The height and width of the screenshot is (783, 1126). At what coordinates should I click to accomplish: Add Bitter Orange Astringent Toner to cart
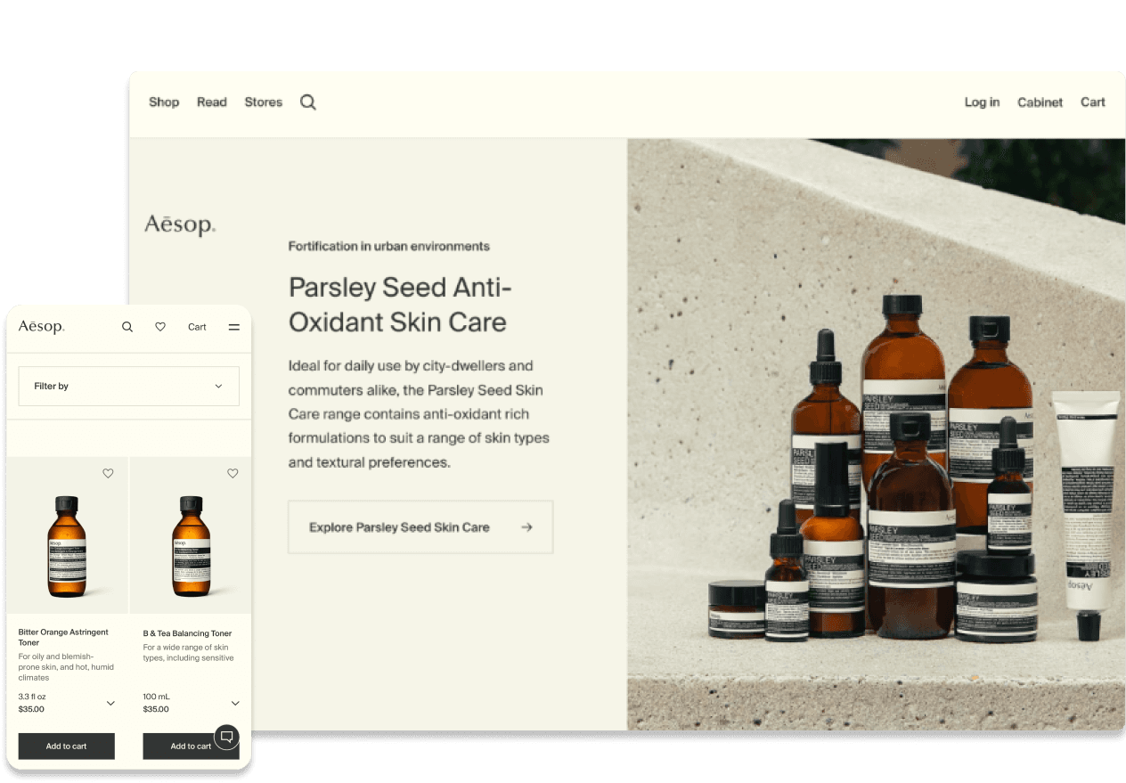click(x=67, y=746)
